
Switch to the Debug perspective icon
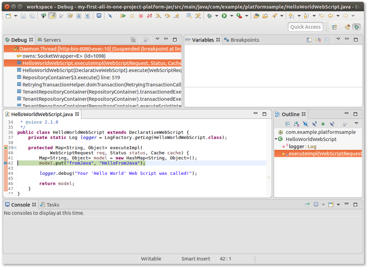pyautogui.click(x=356, y=27)
